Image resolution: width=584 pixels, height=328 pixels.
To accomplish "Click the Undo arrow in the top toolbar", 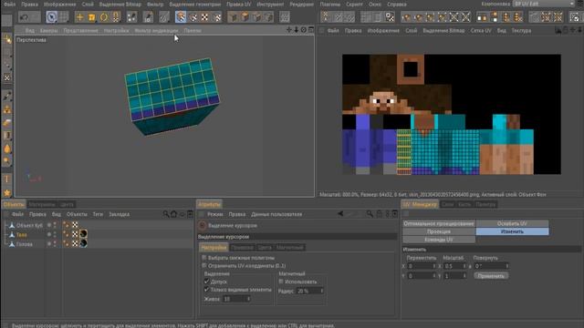I will pos(25,17).
